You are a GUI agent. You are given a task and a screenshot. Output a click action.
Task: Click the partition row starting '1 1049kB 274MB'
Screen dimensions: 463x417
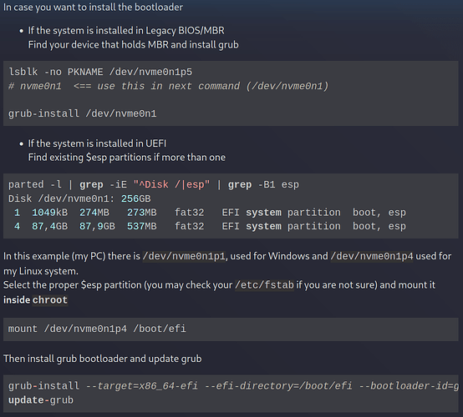[210, 213]
